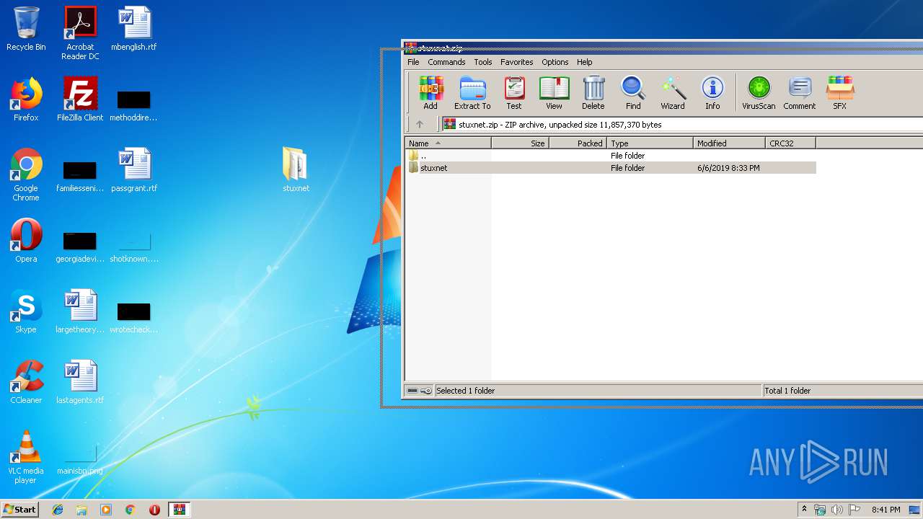Select the methoddire... desktop file

[134, 105]
